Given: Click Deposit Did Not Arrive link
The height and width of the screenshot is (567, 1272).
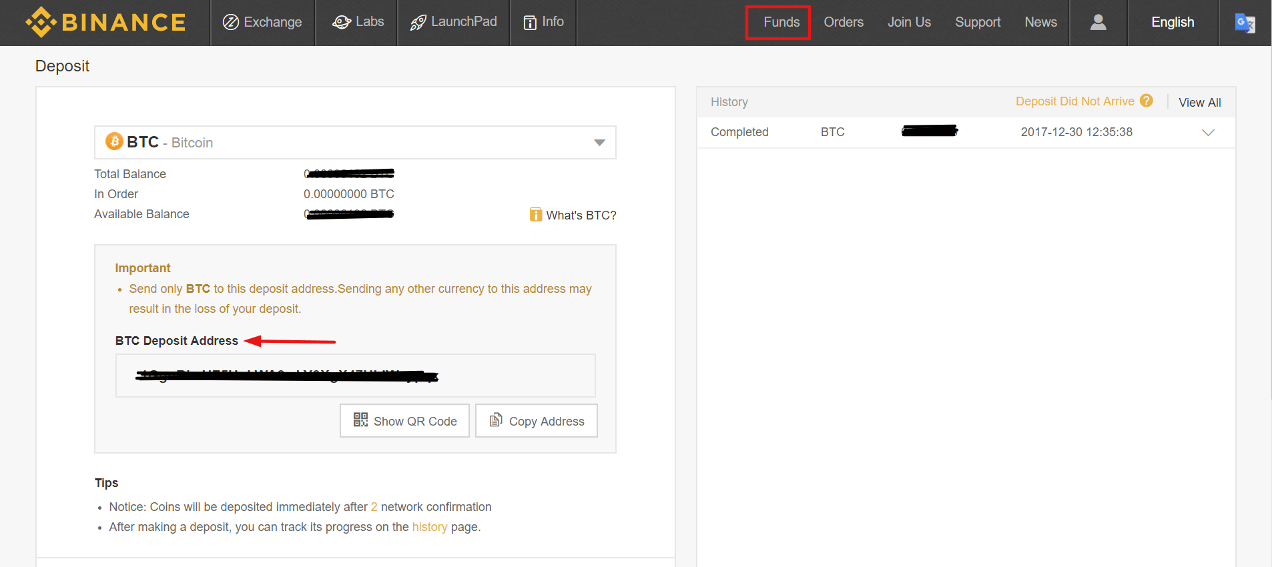Looking at the screenshot, I should pyautogui.click(x=1074, y=101).
